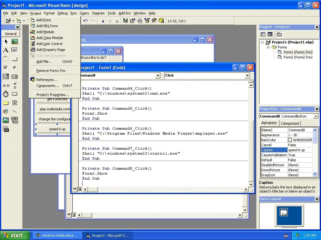Select the OptionButton control in the toolbox
This screenshot has width=321, height=240.
pyautogui.click(x=14, y=67)
